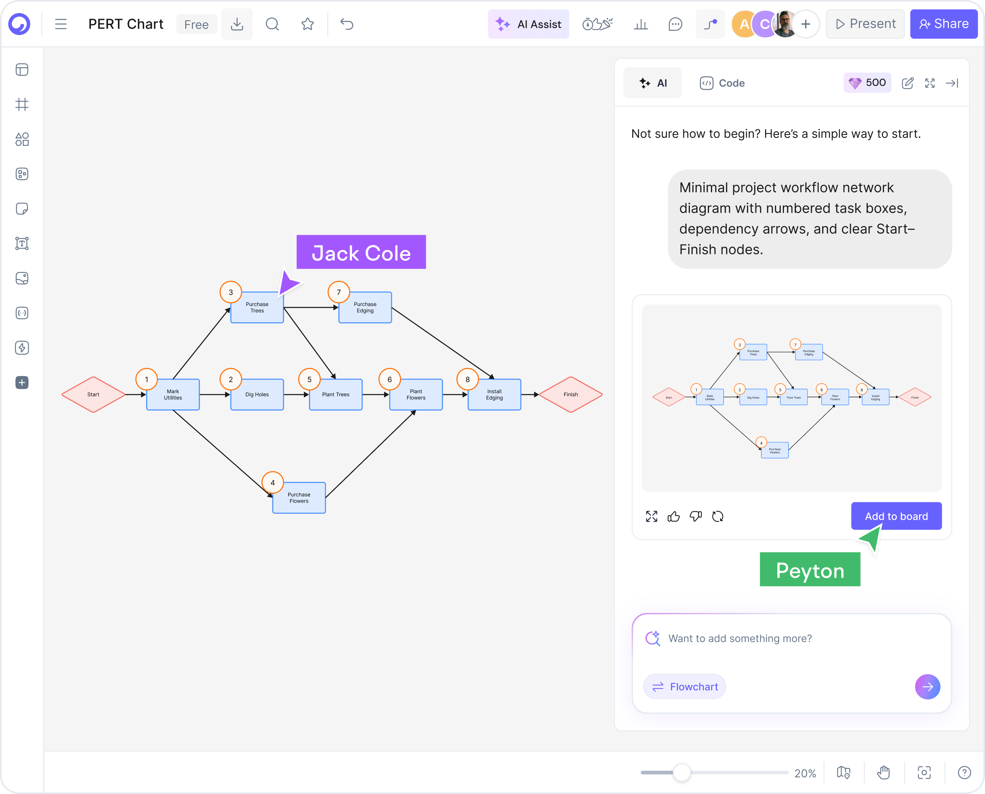Click the Share button

click(x=943, y=24)
